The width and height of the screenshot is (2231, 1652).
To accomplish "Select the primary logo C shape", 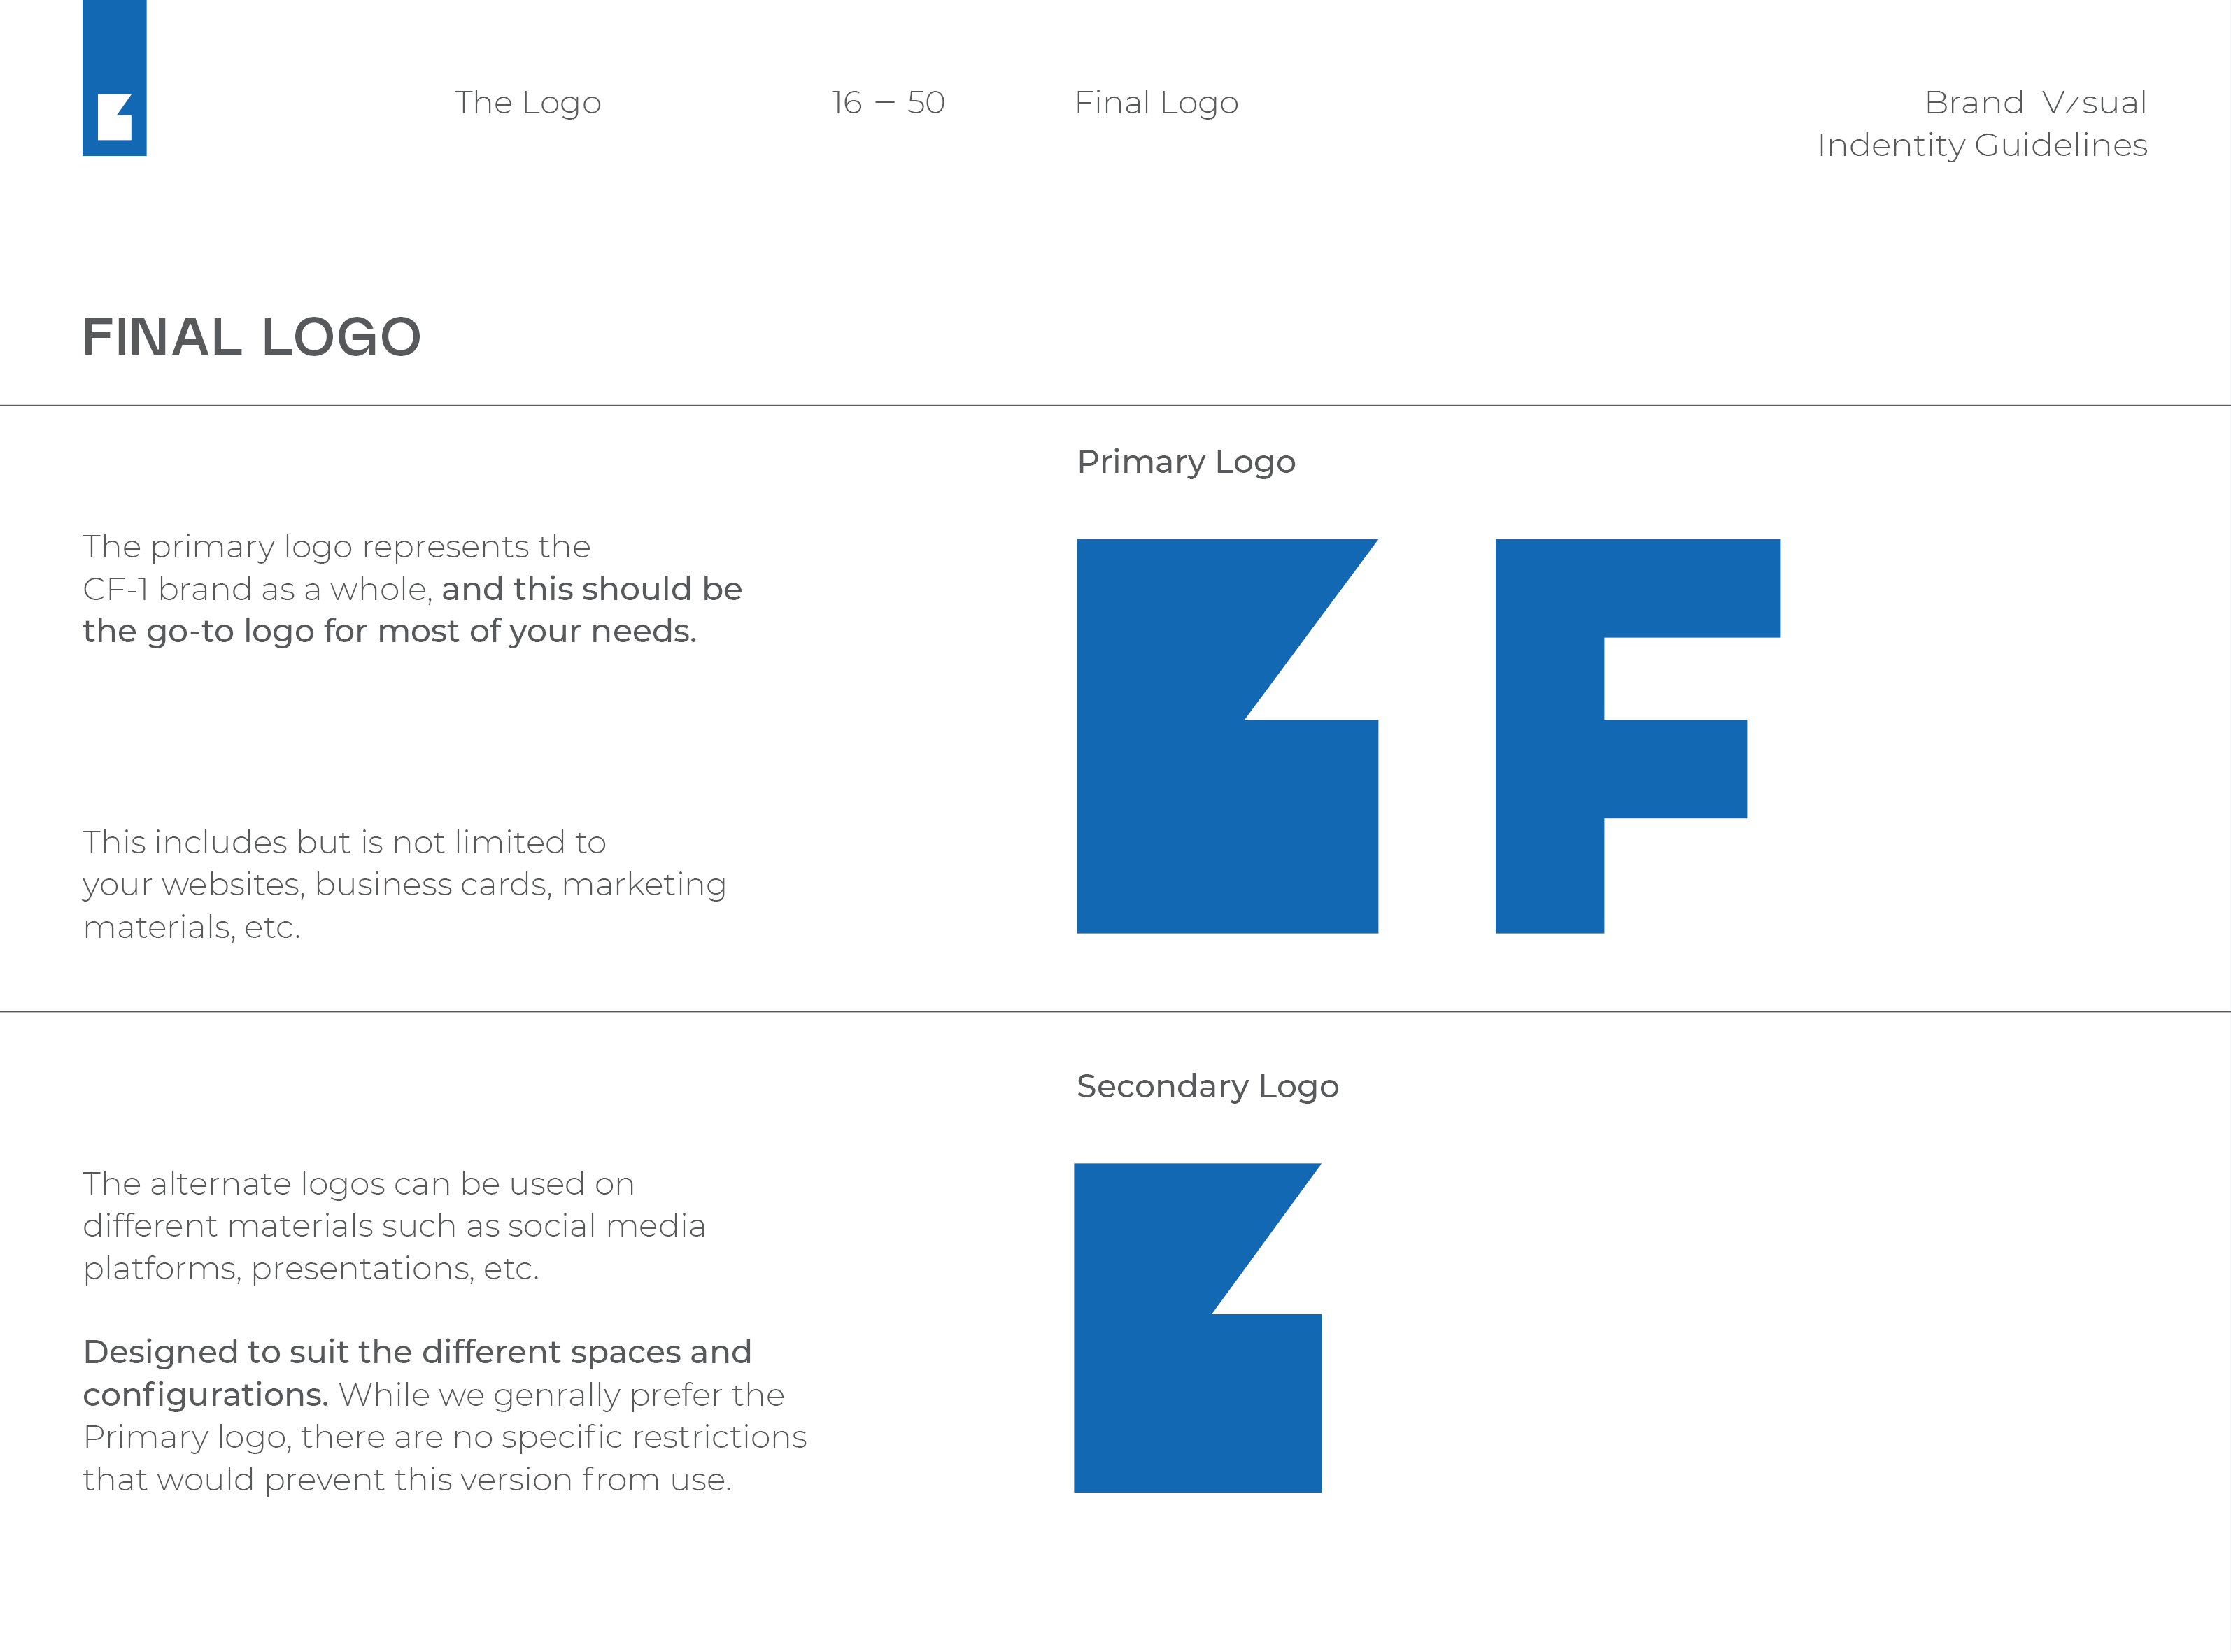I will tap(1227, 736).
